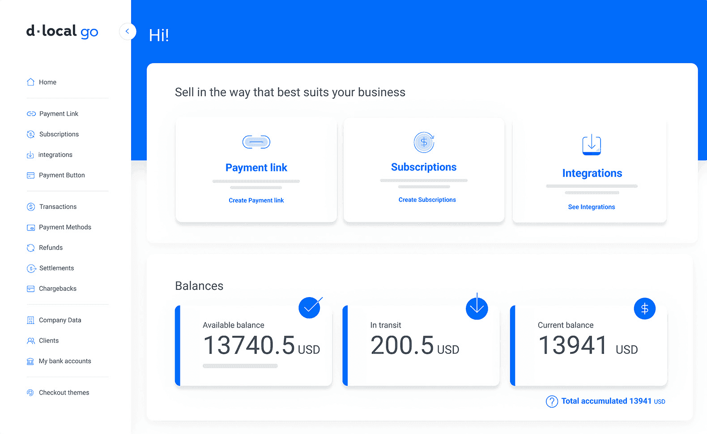This screenshot has width=707, height=434.
Task: Click the d·local go logo
Action: point(62,31)
